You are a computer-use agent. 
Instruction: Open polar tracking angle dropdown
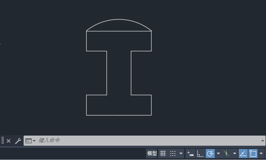(218, 153)
